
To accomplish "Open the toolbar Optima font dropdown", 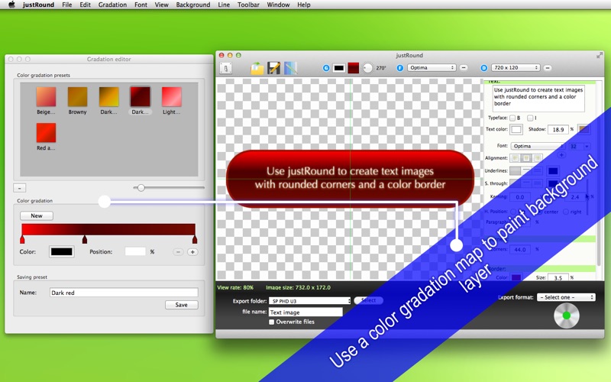I will tap(432, 68).
